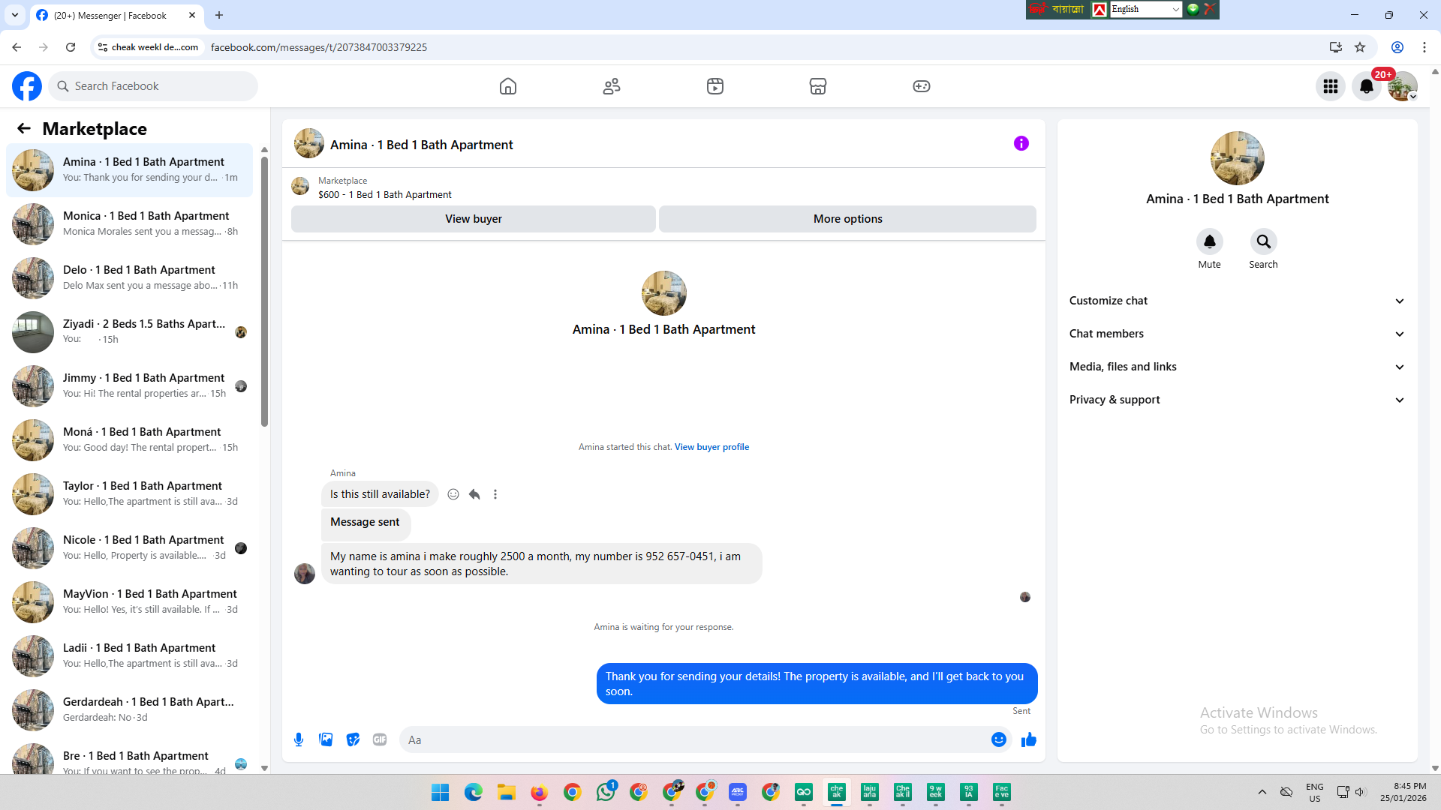The width and height of the screenshot is (1441, 810).
Task: Open the Facebook Home icon
Action: [508, 86]
